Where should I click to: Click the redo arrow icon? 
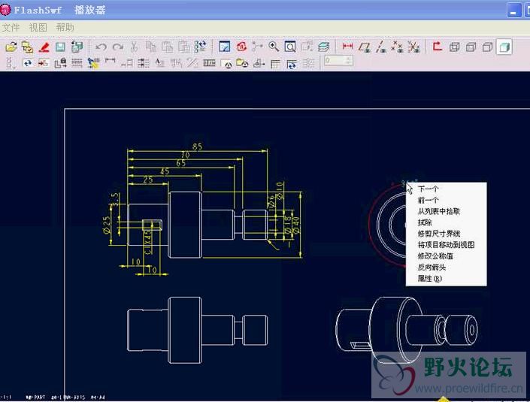(117, 47)
